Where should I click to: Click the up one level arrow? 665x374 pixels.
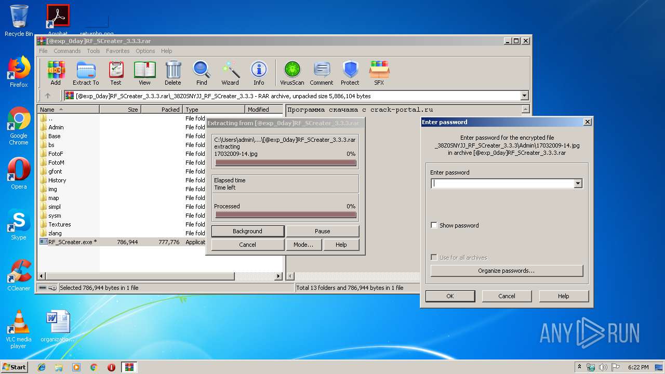pyautogui.click(x=48, y=96)
